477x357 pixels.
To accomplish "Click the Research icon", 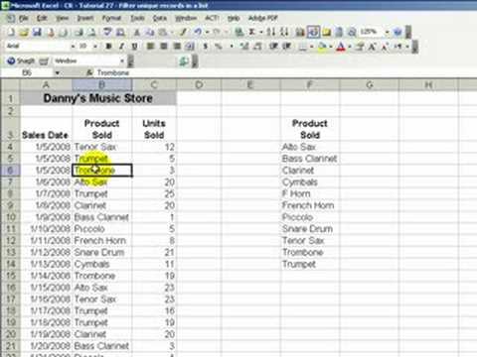I will coord(120,32).
